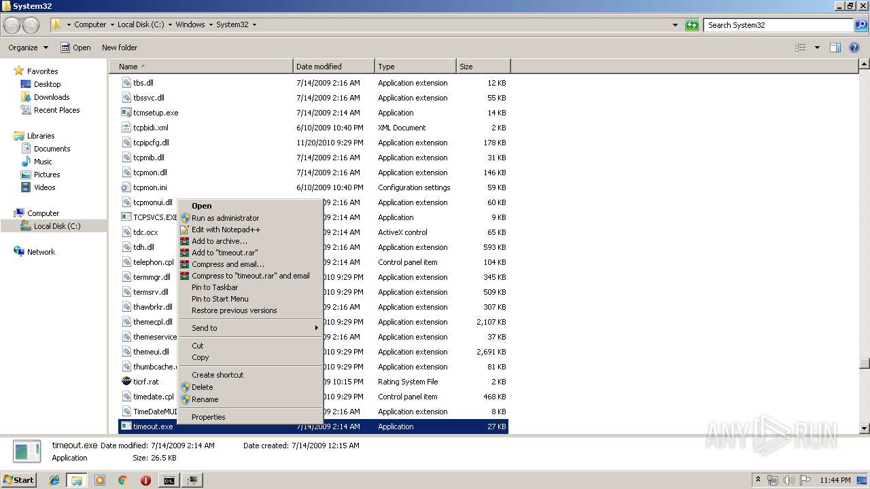
Task: Open Desktop in navigation pane
Action: tap(47, 84)
